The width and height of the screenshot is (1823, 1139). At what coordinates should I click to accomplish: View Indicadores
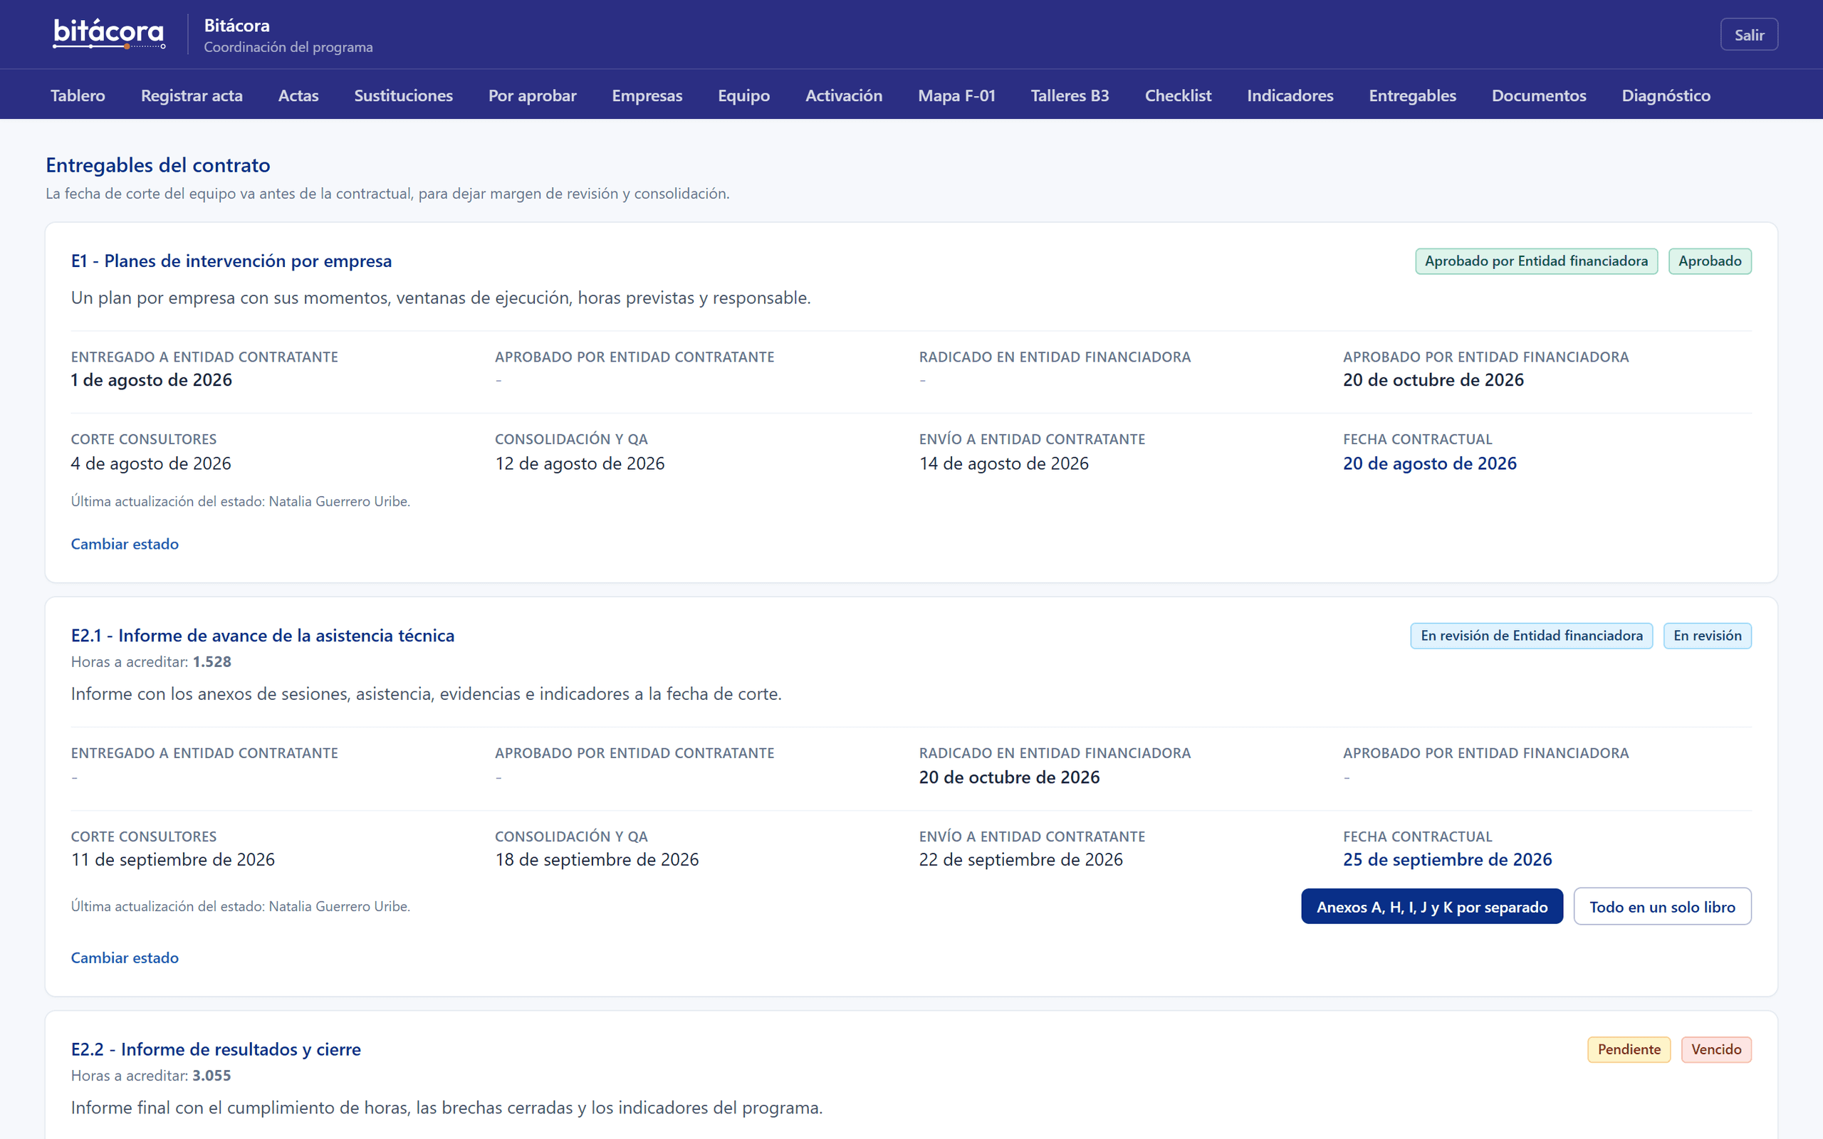click(1290, 95)
